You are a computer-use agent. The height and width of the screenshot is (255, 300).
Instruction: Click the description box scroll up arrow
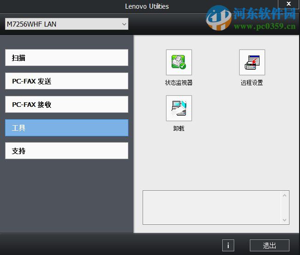pos(284,195)
